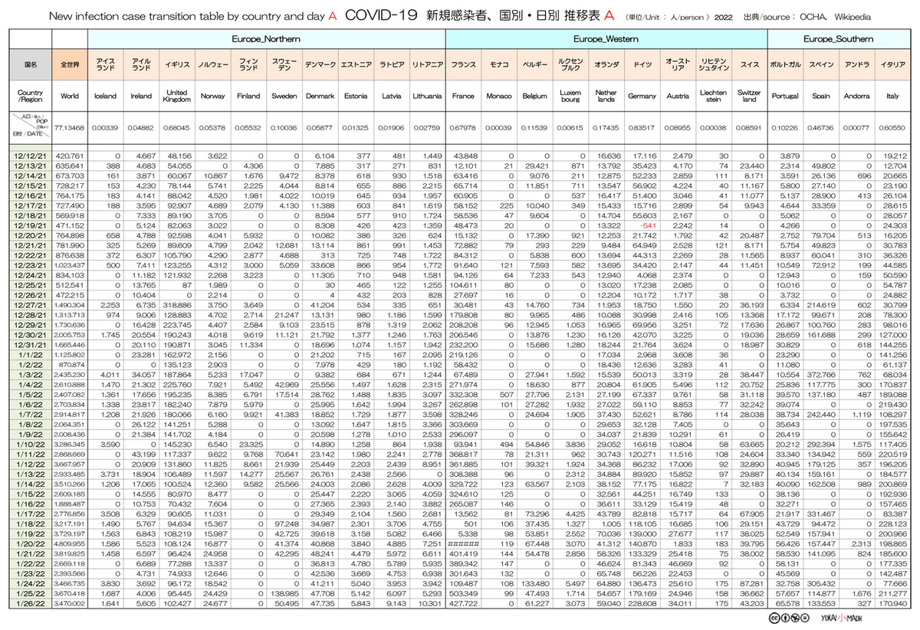
Task: Click the World value 420.761 on 12/12/21
Action: point(71,156)
